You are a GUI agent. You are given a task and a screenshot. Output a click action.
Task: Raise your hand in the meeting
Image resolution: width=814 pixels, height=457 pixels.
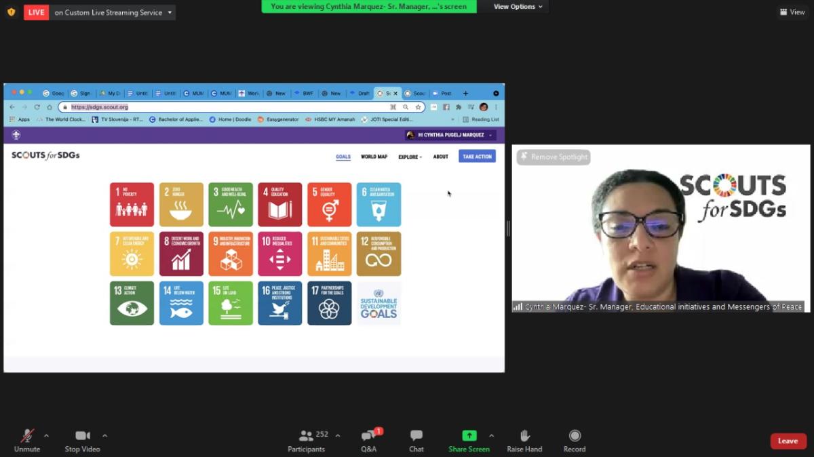[524, 440]
